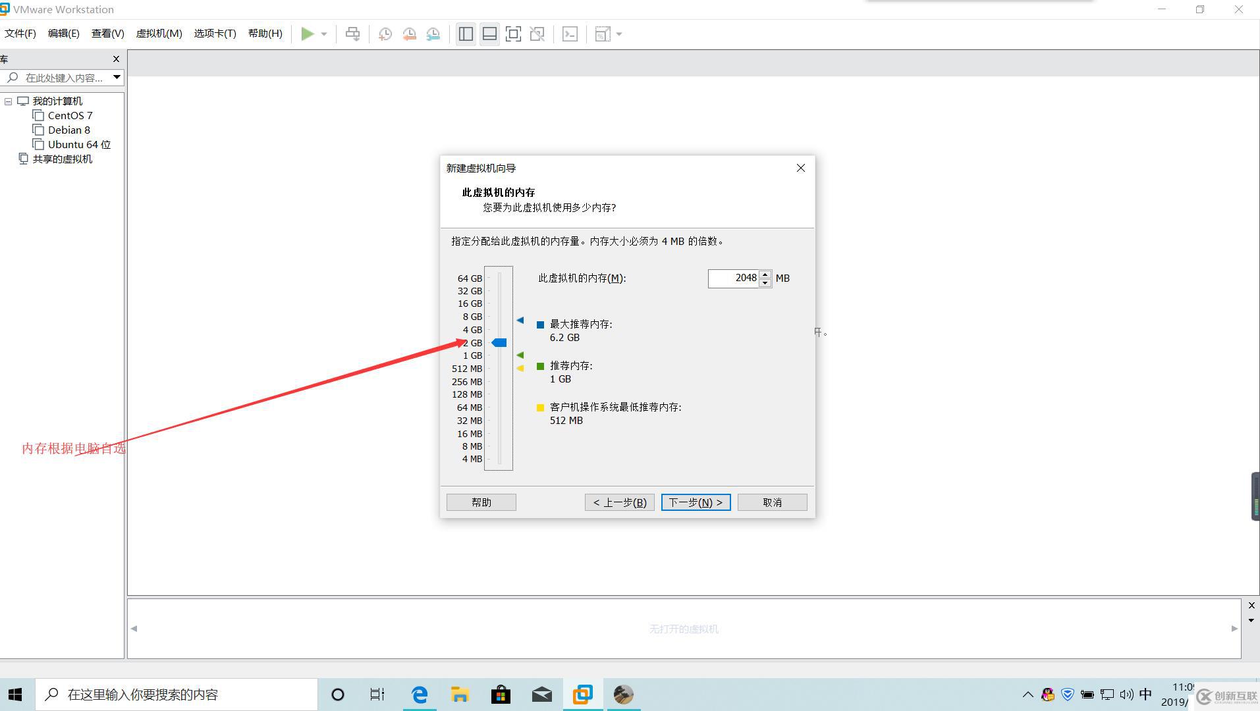Viewport: 1260px width, 711px height.
Task: Open the Mail app from taskbar
Action: tap(542, 695)
